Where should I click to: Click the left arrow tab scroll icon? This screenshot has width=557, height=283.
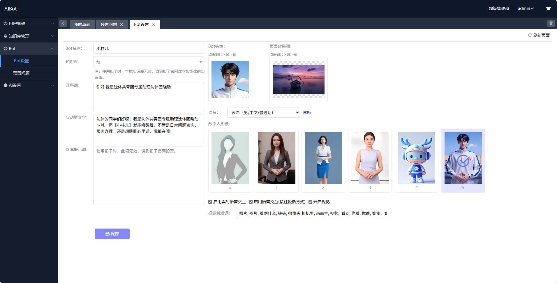[63, 23]
